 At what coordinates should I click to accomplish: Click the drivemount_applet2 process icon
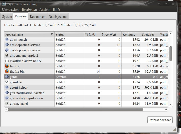(x=7, y=56)
